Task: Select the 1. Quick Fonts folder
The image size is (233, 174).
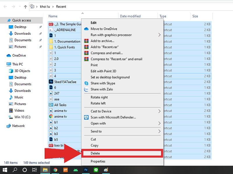Action: tap(62, 47)
